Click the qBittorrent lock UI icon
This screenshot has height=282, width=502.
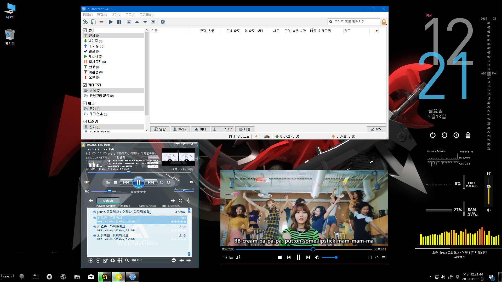pos(384,22)
